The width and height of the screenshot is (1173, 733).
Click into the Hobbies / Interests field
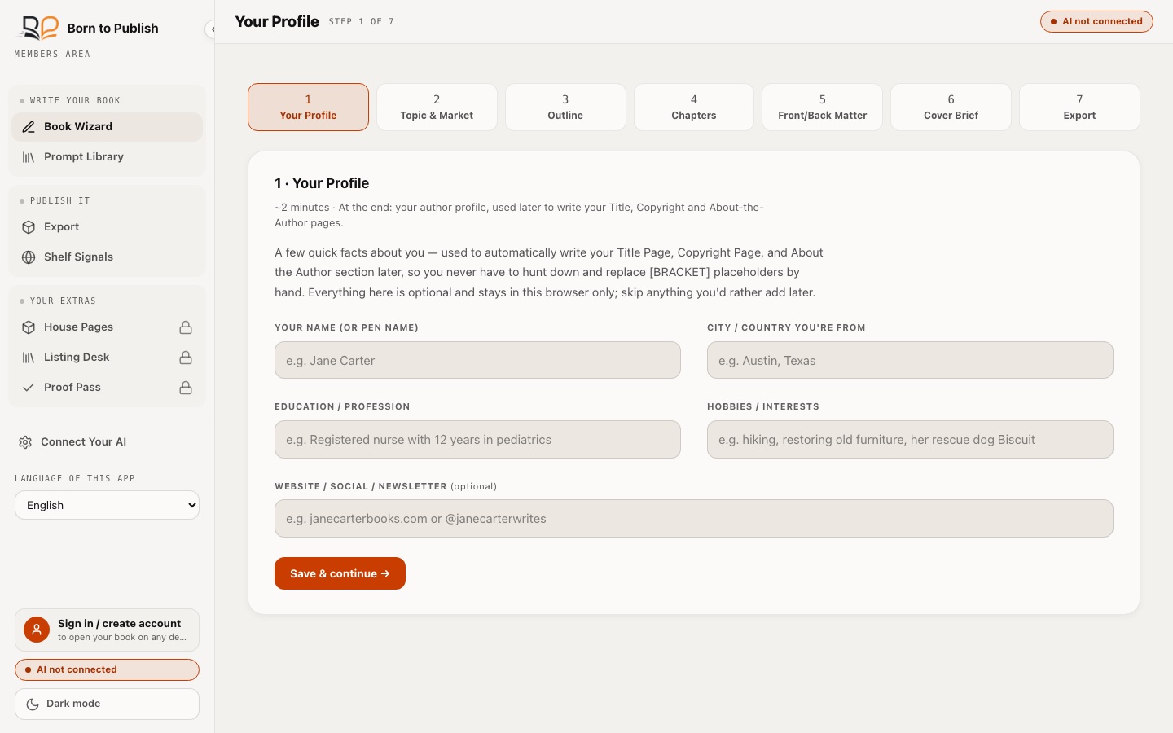click(910, 439)
